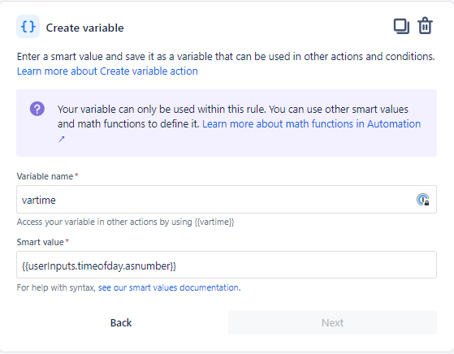Click the duplicate component icon
454x354 pixels.
click(401, 26)
